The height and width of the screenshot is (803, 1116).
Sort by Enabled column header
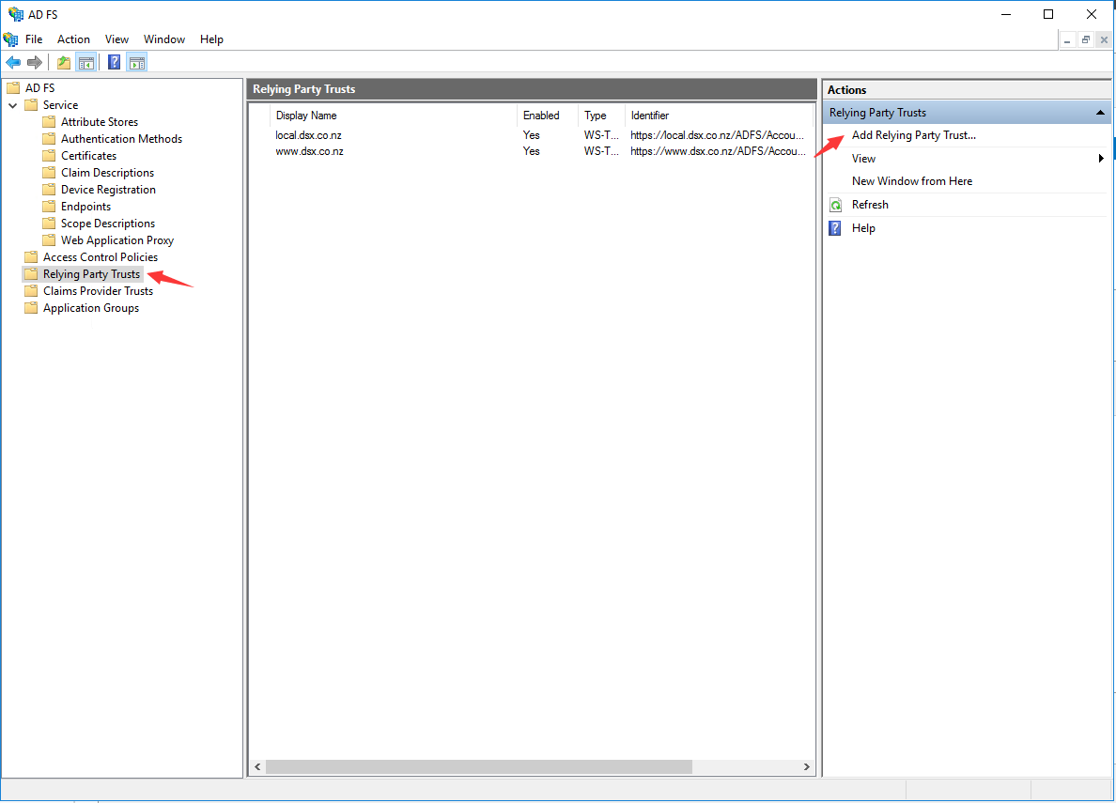coord(548,116)
